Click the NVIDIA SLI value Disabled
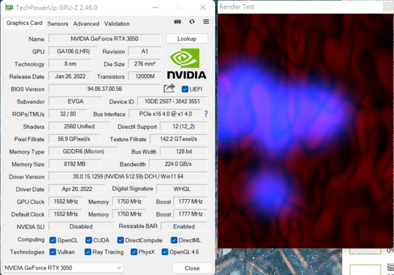 pos(81,226)
